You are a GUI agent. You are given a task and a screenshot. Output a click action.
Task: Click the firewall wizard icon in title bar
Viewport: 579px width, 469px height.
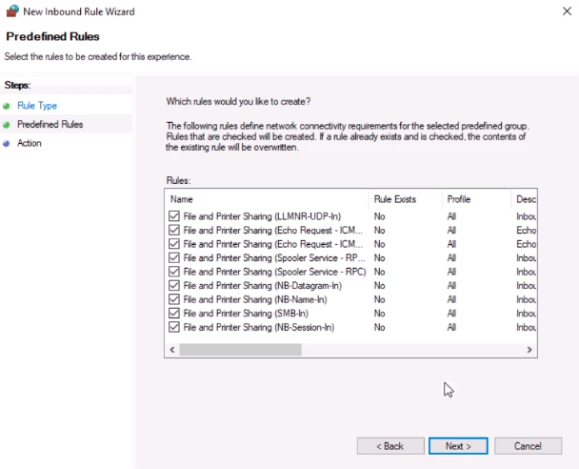[12, 11]
